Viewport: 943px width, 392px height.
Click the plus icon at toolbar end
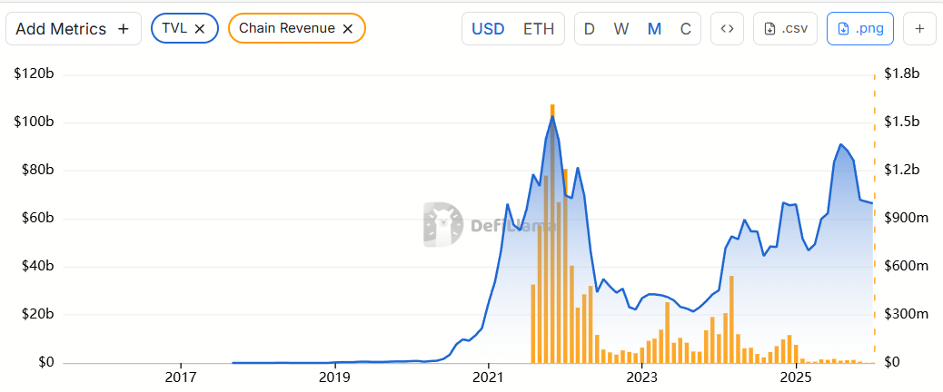click(919, 28)
